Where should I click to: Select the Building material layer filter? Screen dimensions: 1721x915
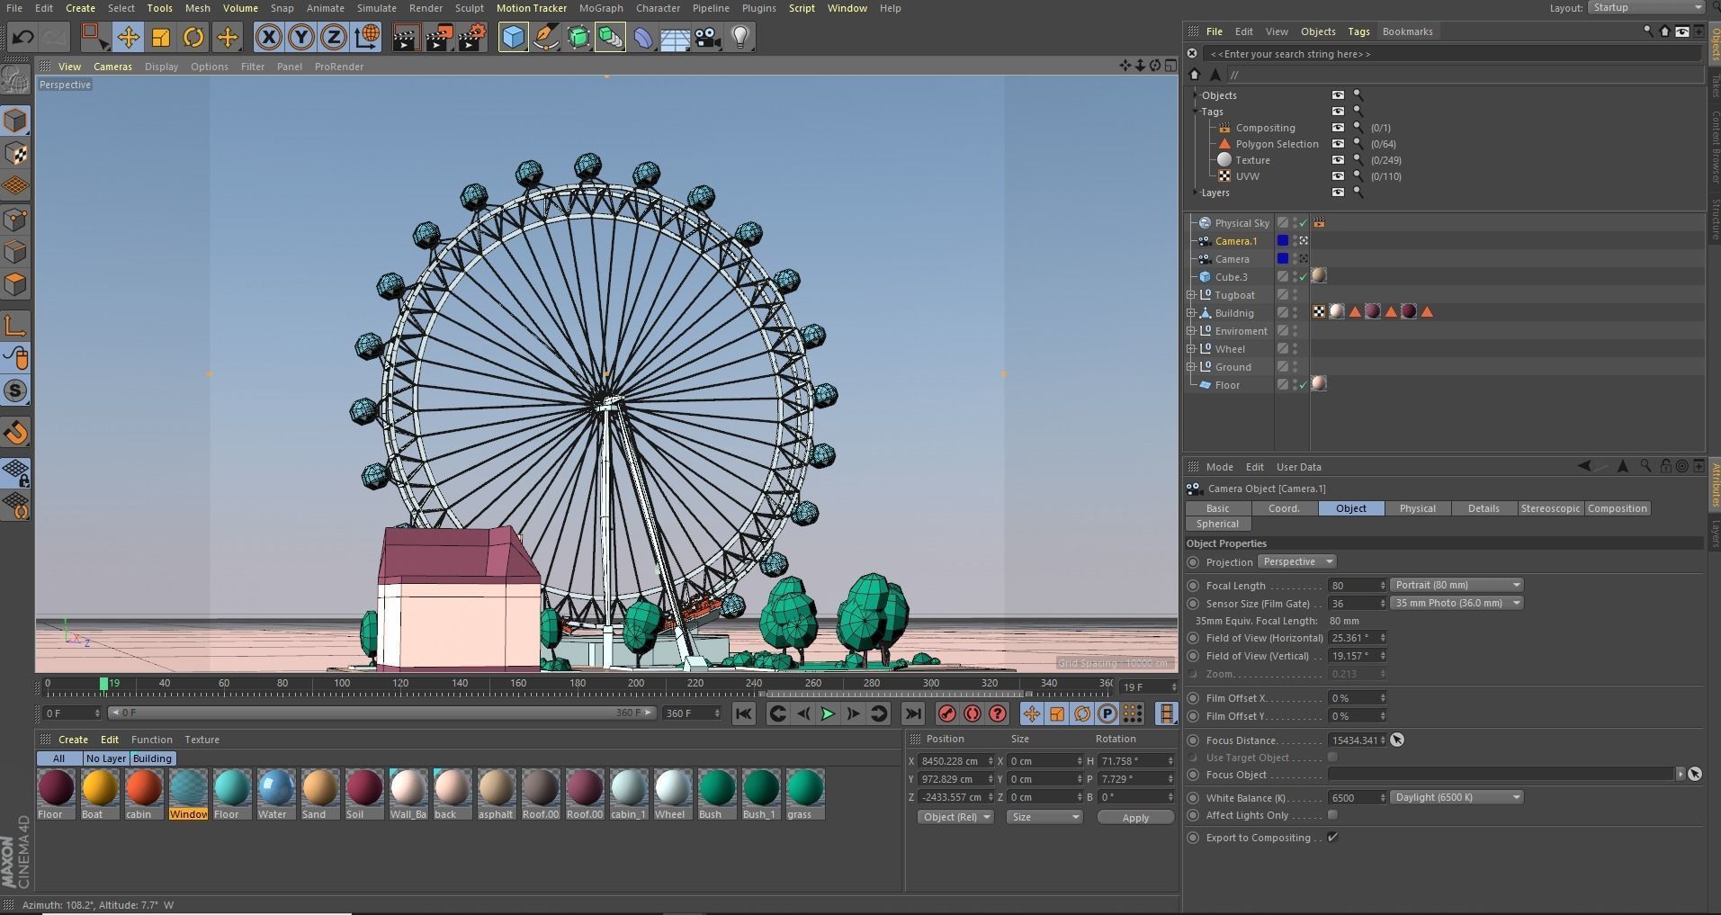[x=152, y=758]
